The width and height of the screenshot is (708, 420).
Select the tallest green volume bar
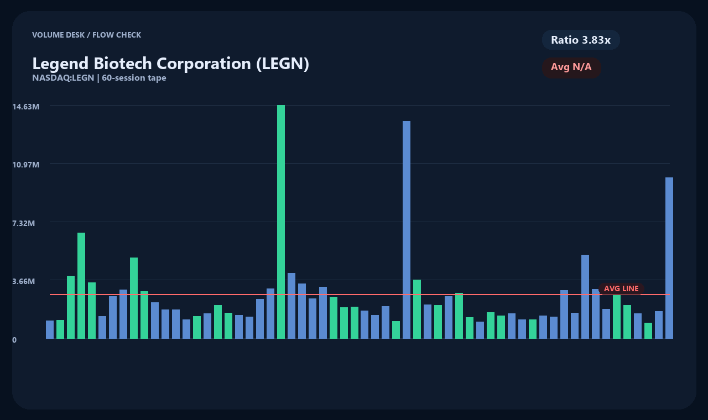pos(281,222)
